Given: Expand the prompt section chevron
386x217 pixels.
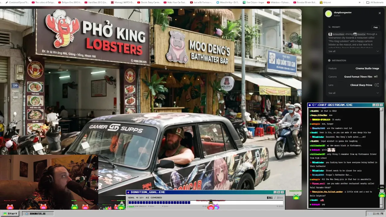Looking at the screenshot, I should pyautogui.click(x=378, y=51).
